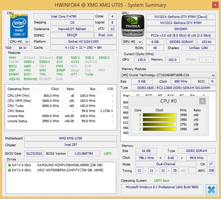Click the tRFC 208 timing field
This screenshot has width=221, height=199.
coord(211,171)
